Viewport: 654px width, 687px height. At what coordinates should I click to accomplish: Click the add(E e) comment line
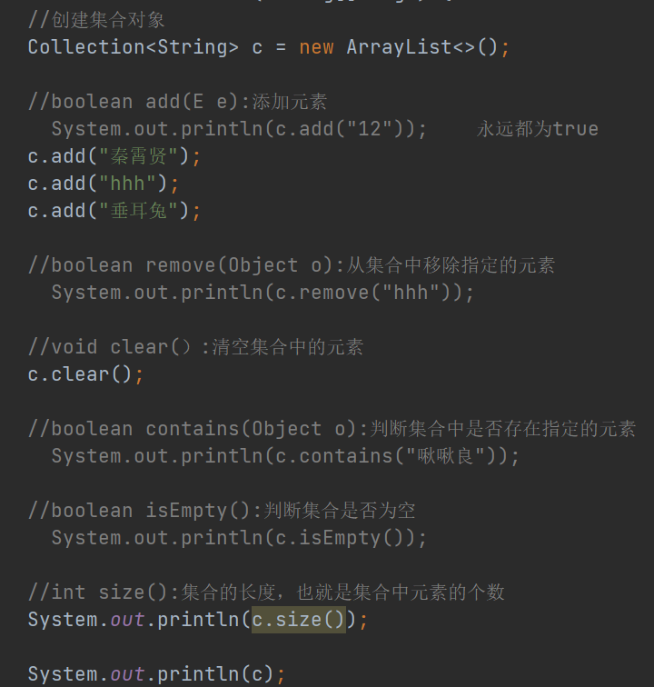177,102
